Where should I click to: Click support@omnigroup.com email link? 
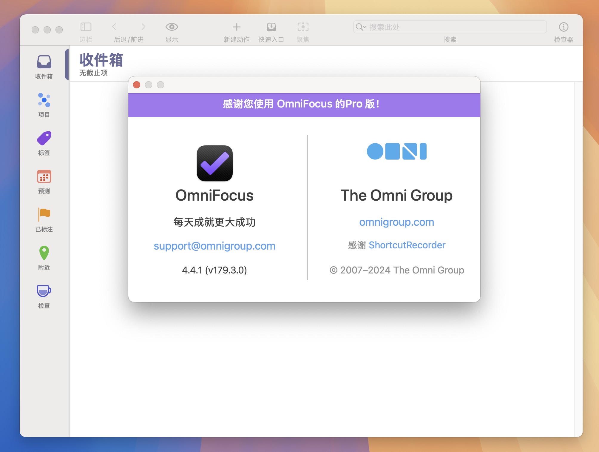(x=215, y=245)
